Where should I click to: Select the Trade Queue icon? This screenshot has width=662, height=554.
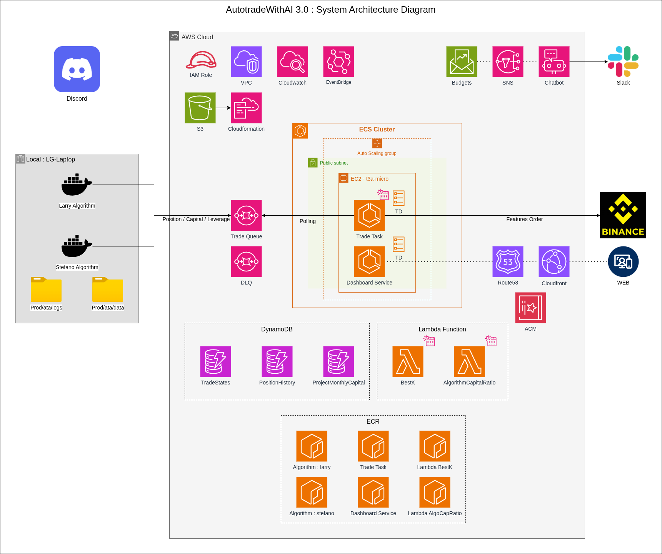point(246,216)
